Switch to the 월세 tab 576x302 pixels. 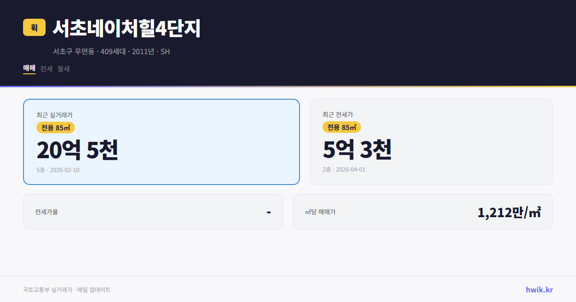click(x=63, y=69)
